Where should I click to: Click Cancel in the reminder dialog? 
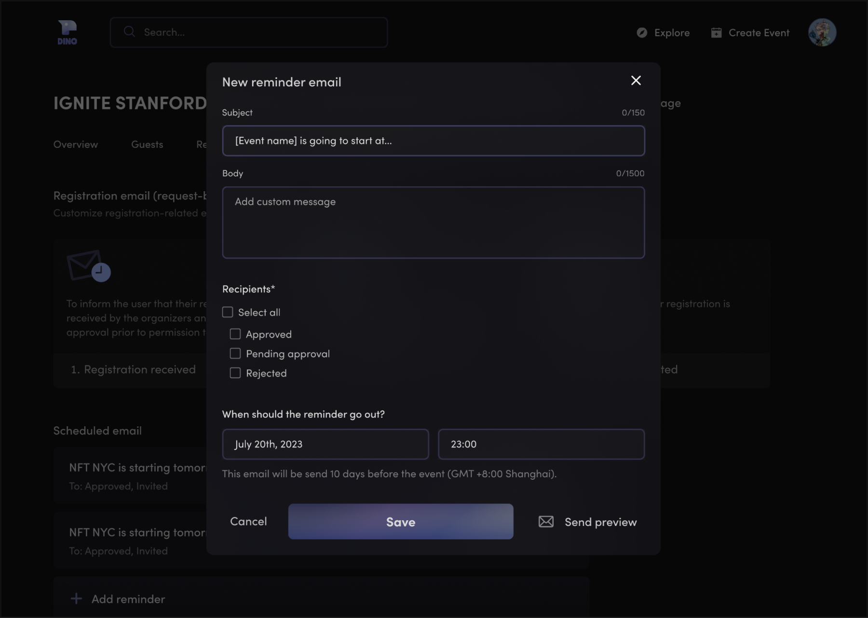tap(248, 522)
